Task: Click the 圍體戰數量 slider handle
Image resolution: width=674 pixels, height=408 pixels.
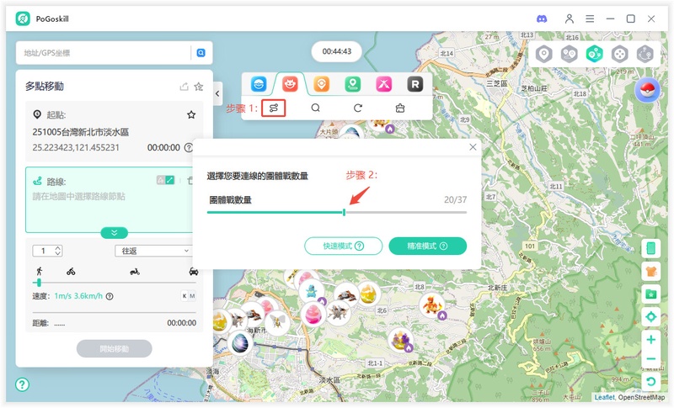Action: coord(344,212)
